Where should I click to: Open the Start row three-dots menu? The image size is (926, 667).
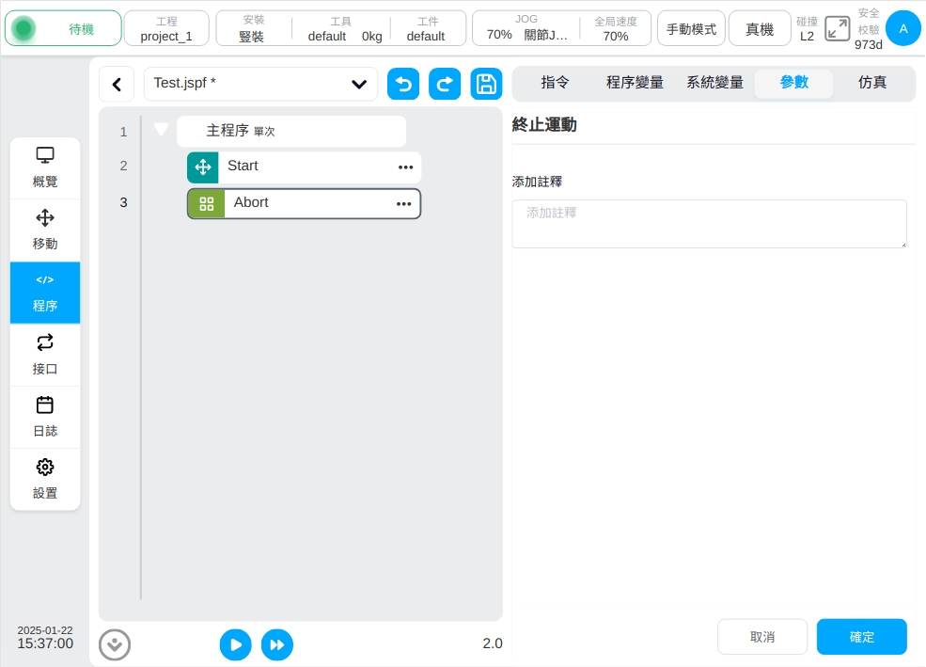click(x=406, y=167)
